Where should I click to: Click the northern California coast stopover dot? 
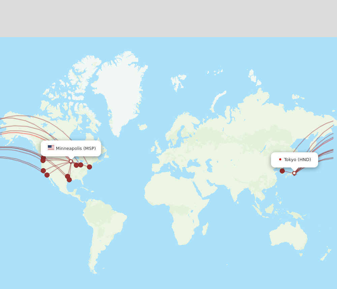click(x=43, y=171)
